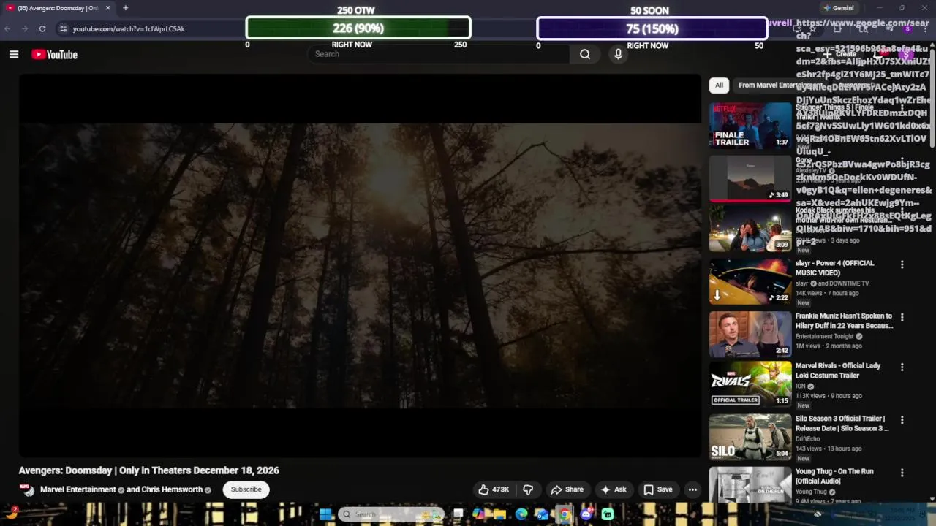Screen dimensions: 936x526
Task: Open Frankie Muniz Hilary Duff video thumbnail
Action: tap(750, 335)
